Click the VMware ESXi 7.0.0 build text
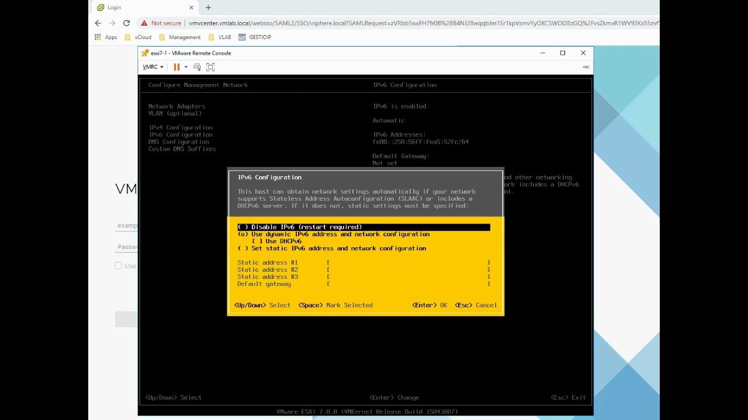The width and height of the screenshot is (748, 420). (x=367, y=412)
